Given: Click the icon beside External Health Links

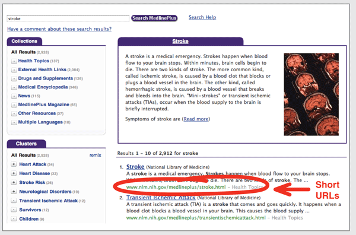Looking at the screenshot, I should coord(14,69).
